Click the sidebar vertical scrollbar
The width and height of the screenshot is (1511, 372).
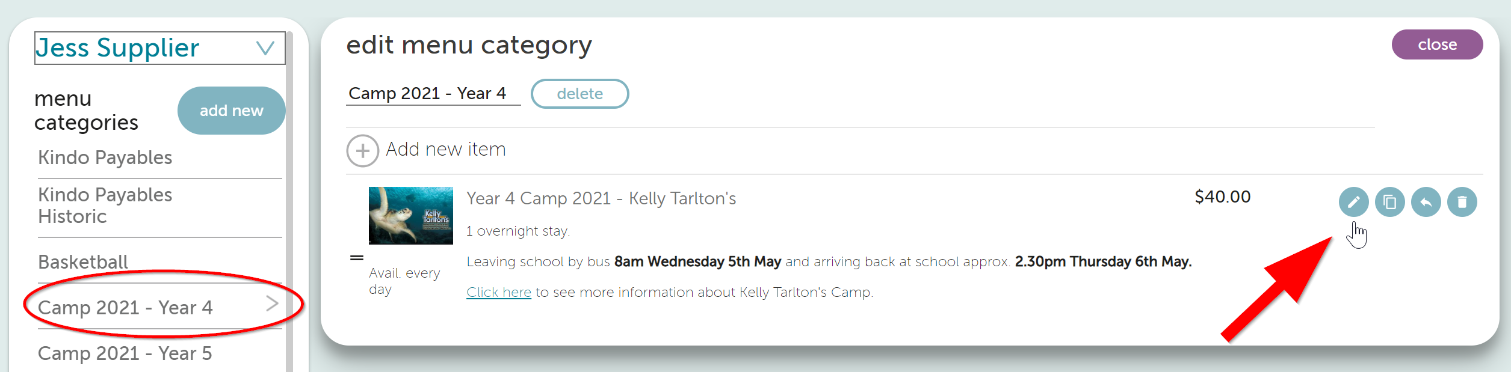289,201
